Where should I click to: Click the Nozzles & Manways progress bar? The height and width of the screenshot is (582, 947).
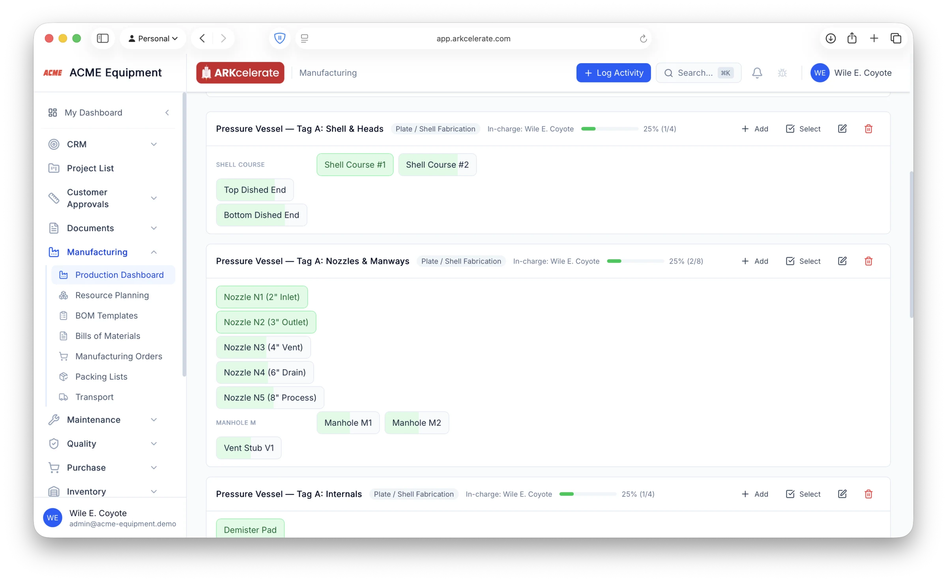pyautogui.click(x=635, y=261)
